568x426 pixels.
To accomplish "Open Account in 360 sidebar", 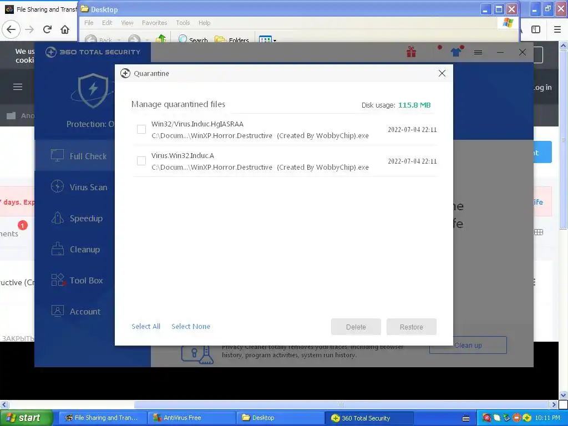I will click(x=75, y=312).
